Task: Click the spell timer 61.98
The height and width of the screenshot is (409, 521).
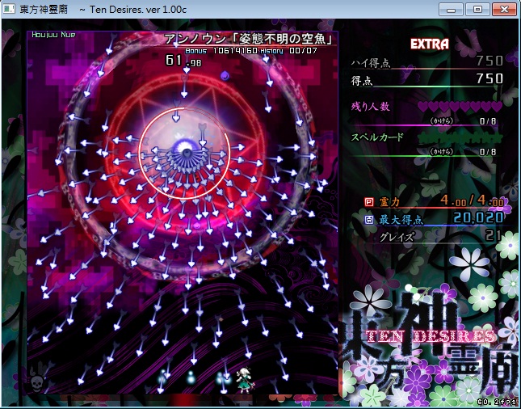Action: pos(183,61)
